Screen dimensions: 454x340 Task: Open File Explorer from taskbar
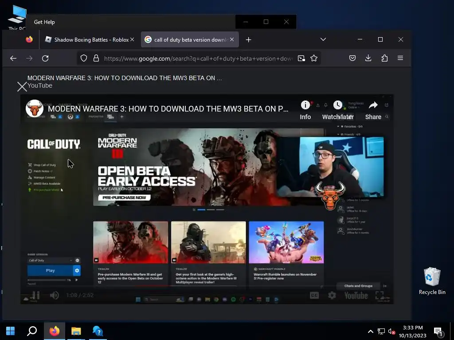76,331
